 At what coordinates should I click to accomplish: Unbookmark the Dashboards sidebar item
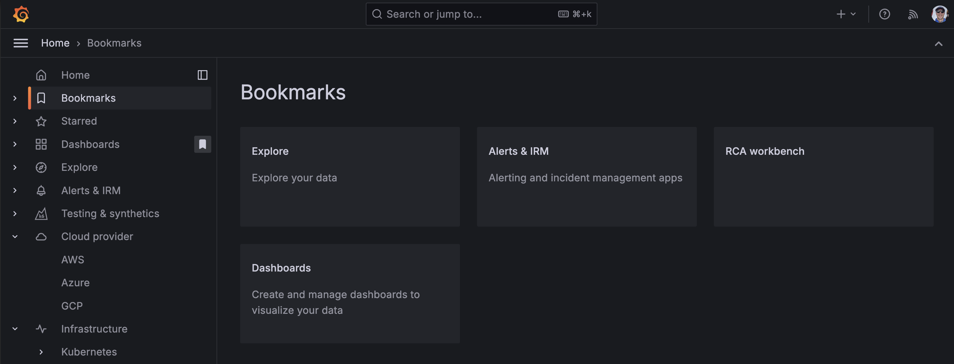coord(202,144)
